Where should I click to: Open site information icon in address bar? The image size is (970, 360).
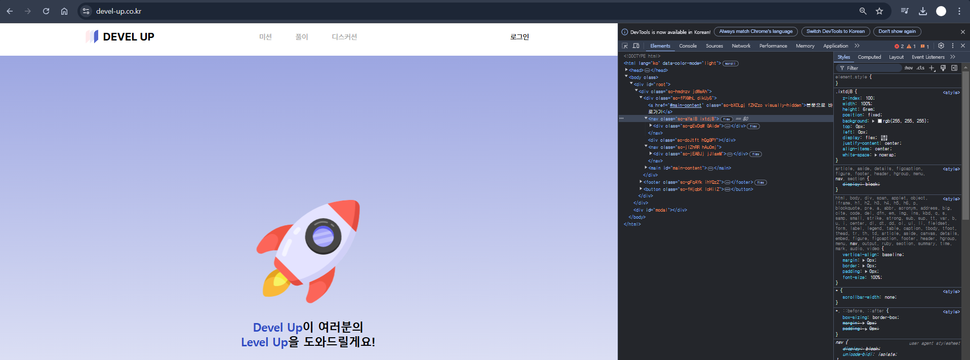[x=86, y=11]
